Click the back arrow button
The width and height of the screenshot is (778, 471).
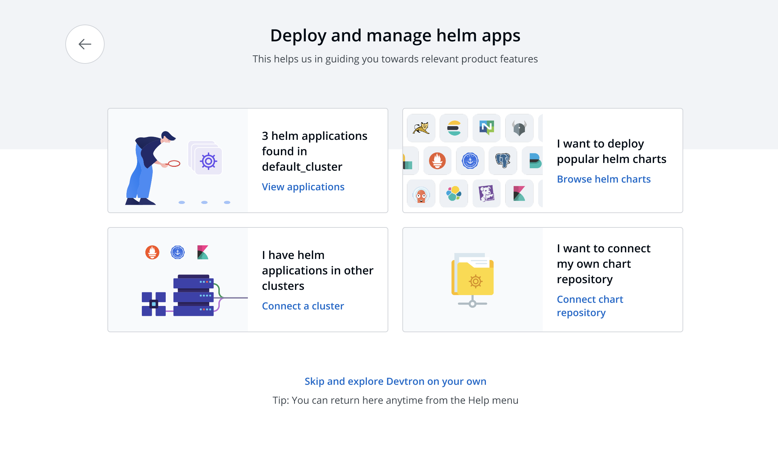85,44
